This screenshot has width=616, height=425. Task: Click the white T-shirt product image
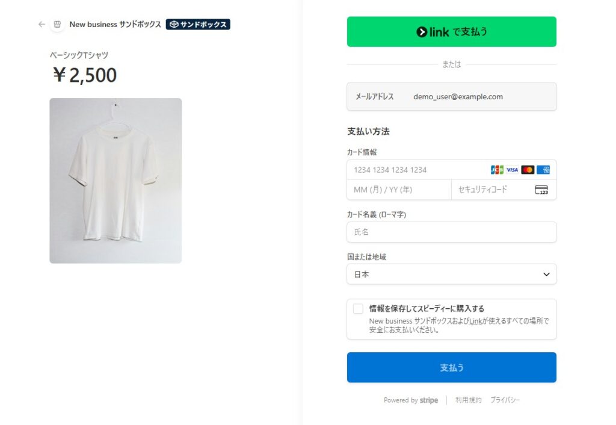[115, 181]
